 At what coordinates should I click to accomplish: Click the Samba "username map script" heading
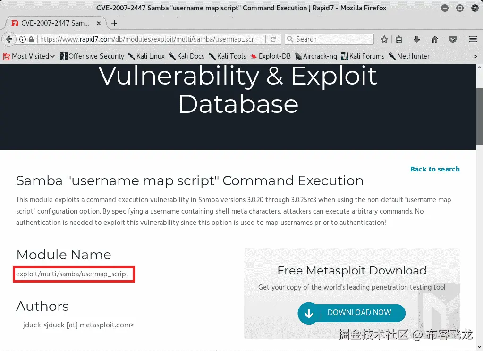pos(190,181)
